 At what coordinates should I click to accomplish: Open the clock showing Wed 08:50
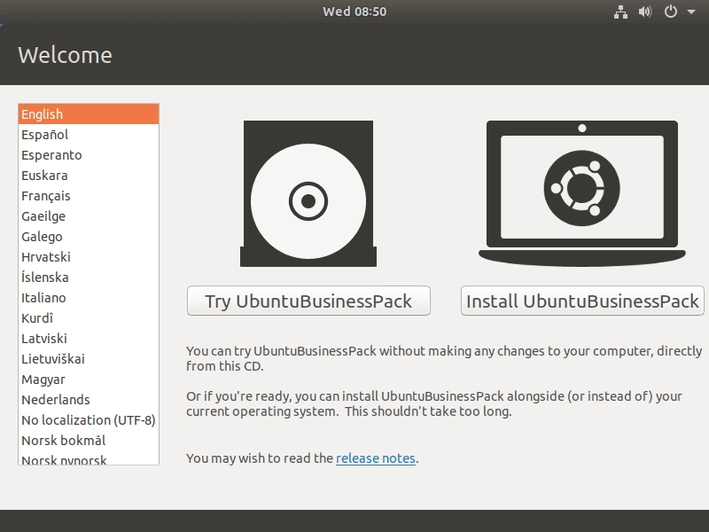click(354, 12)
